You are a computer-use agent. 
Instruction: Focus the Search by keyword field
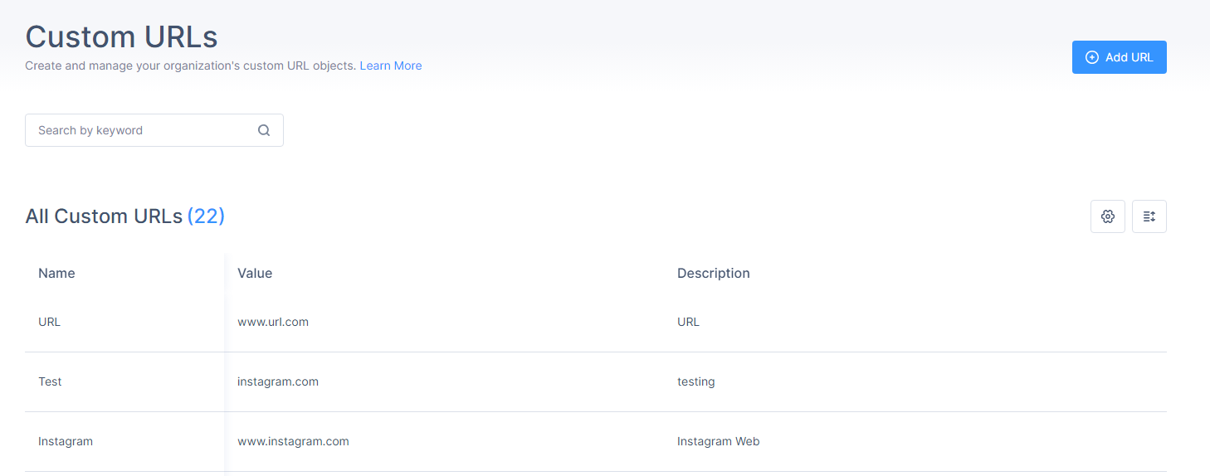pyautogui.click(x=154, y=130)
